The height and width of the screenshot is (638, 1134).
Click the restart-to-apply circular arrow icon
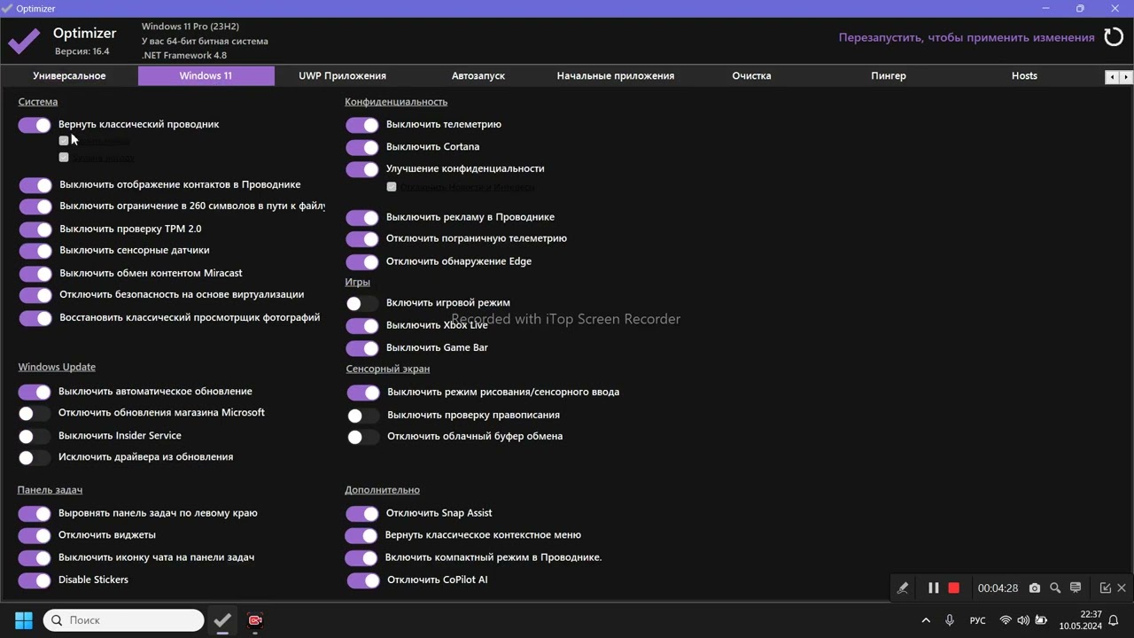click(1113, 38)
